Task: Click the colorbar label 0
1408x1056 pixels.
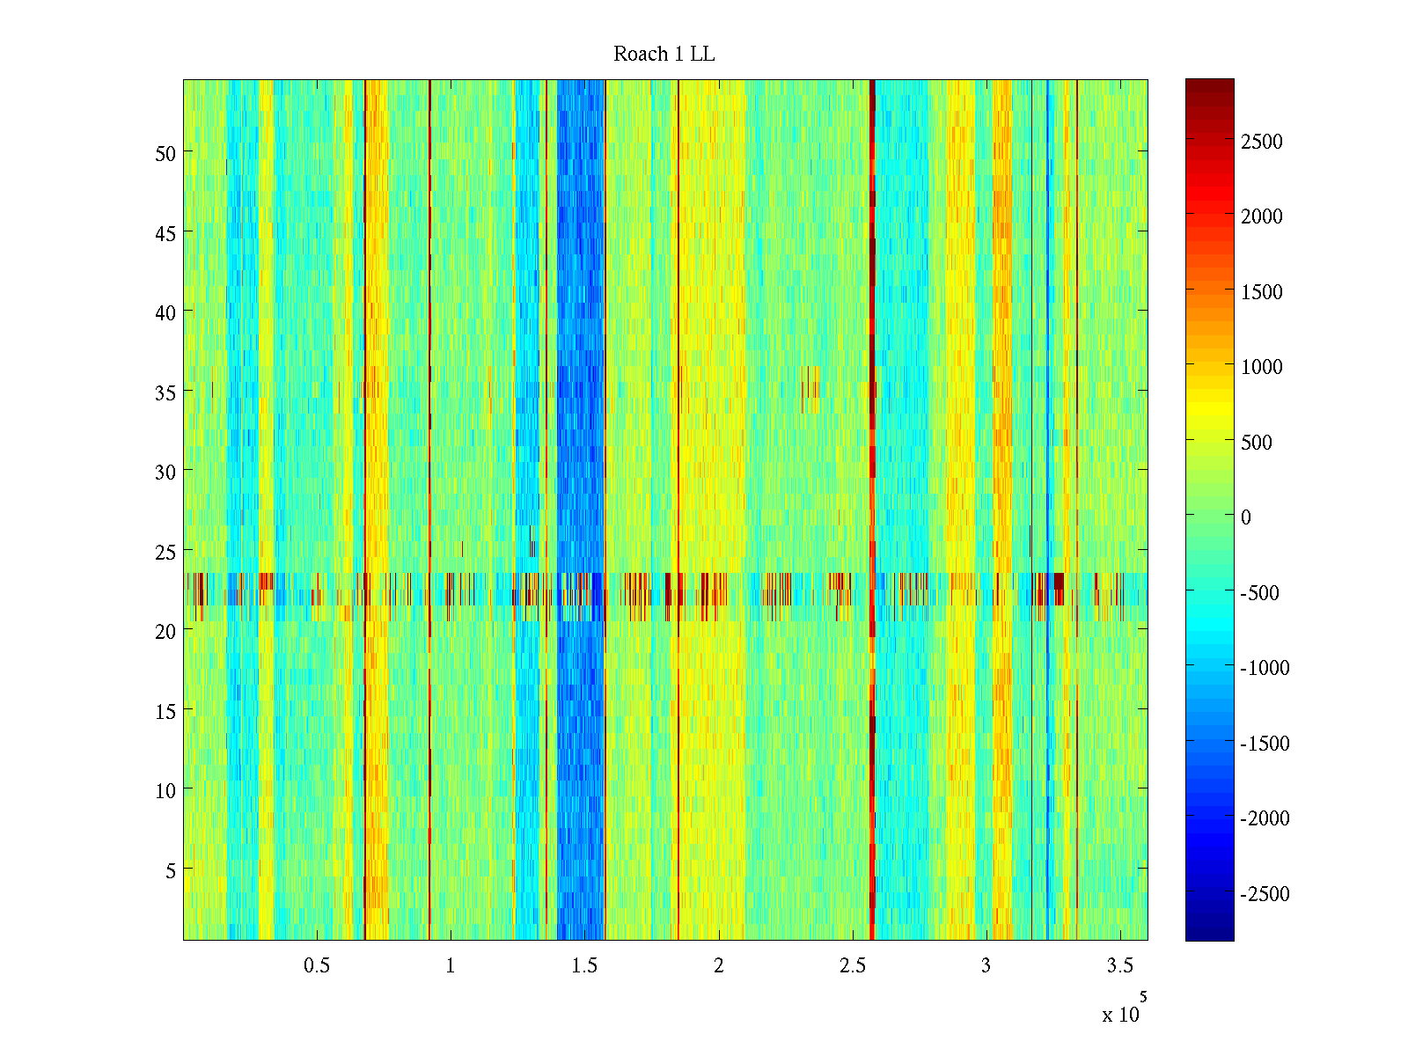Action: 1245,517
